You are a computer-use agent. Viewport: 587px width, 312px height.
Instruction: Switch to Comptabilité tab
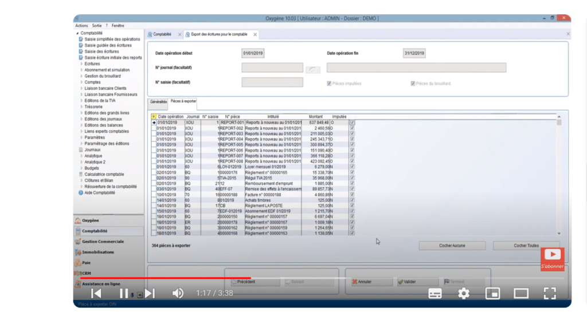[162, 34]
